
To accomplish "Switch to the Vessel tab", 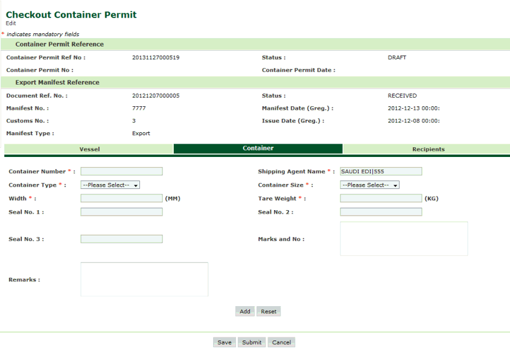I will 89,149.
